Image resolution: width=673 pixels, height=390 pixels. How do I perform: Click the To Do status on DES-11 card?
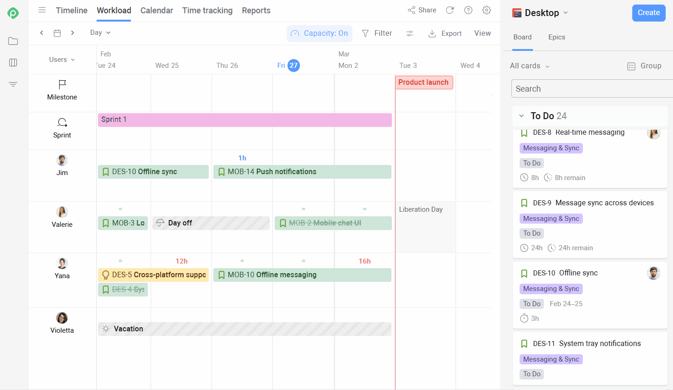(532, 374)
